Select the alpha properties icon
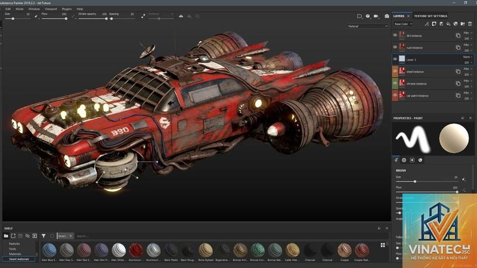 coord(404,160)
